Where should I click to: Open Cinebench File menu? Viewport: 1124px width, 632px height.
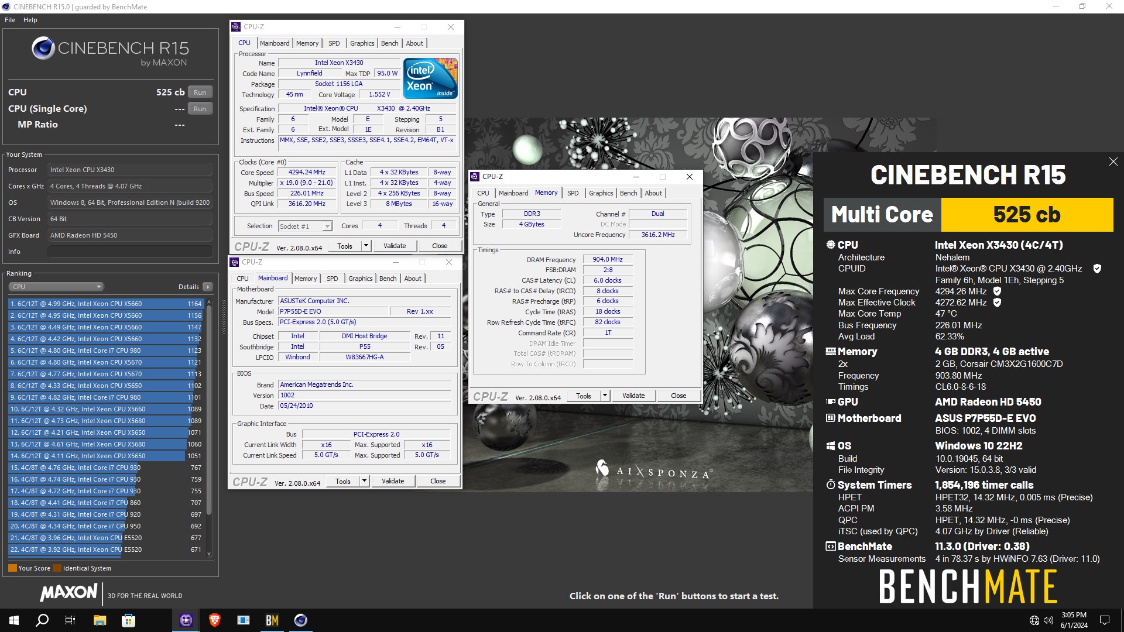10,20
